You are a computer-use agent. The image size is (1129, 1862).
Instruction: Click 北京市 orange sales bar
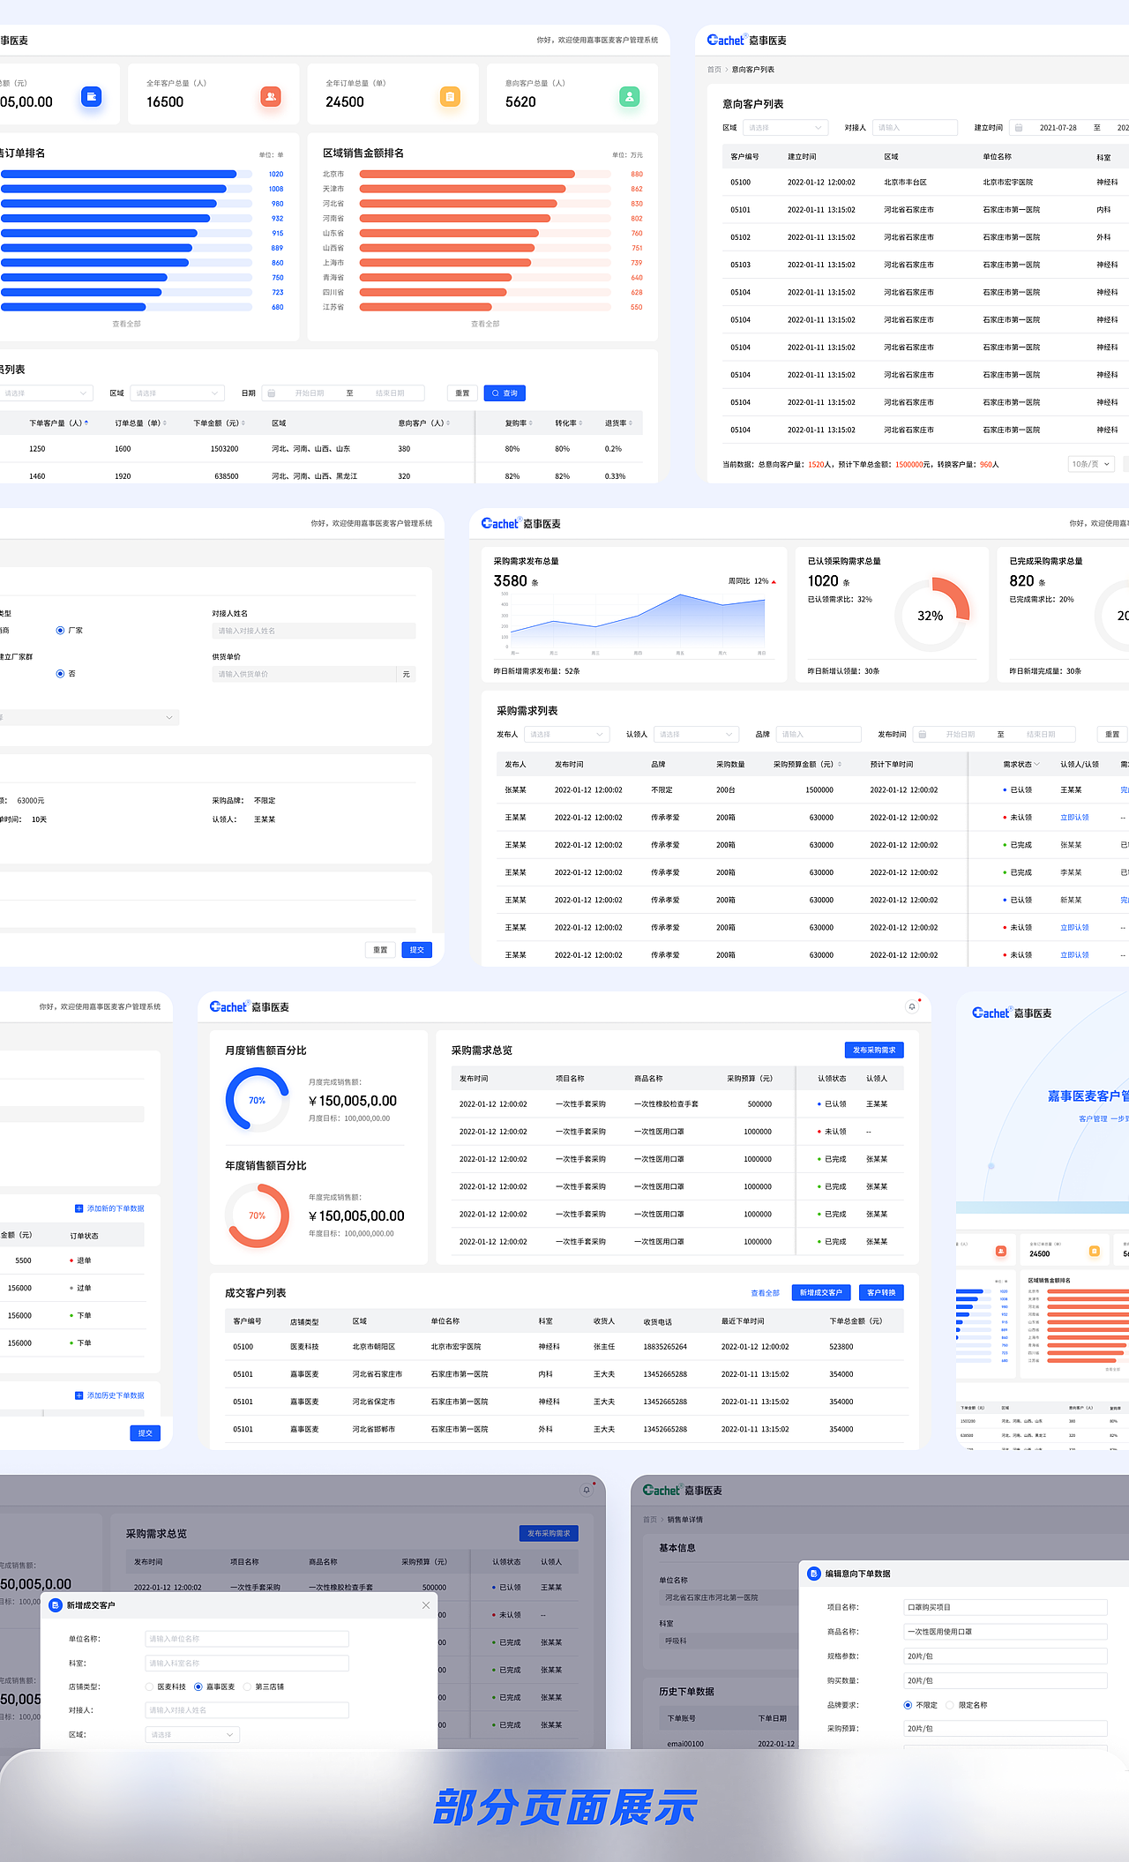point(467,175)
